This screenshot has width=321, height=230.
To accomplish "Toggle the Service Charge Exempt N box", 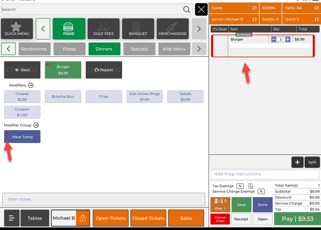I will [x=261, y=191].
